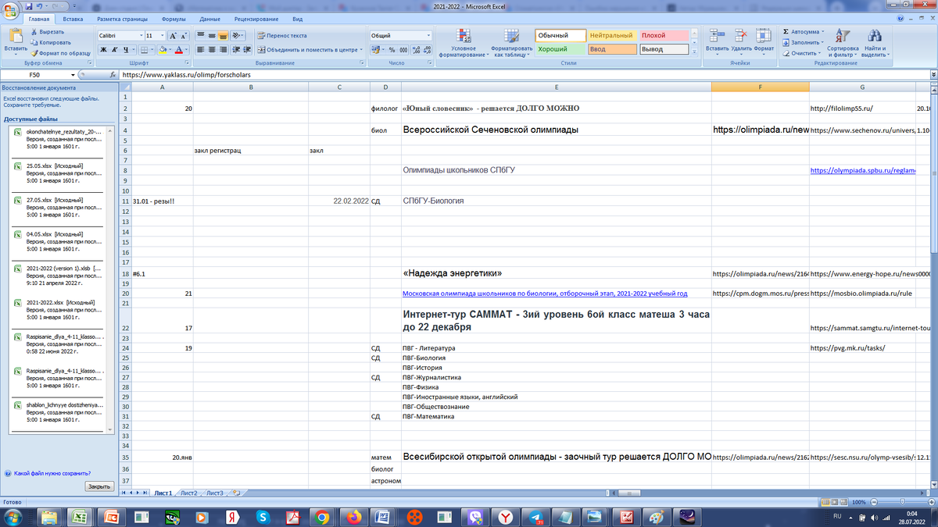
Task: Toggle Перенос текста wrap text
Action: click(281, 36)
